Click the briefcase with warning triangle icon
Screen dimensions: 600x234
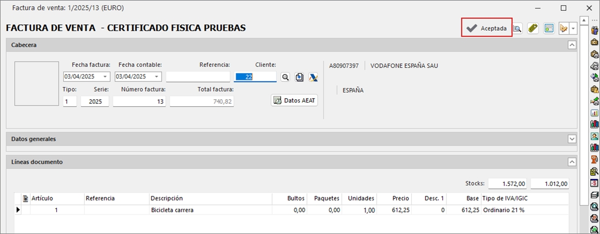(594, 90)
